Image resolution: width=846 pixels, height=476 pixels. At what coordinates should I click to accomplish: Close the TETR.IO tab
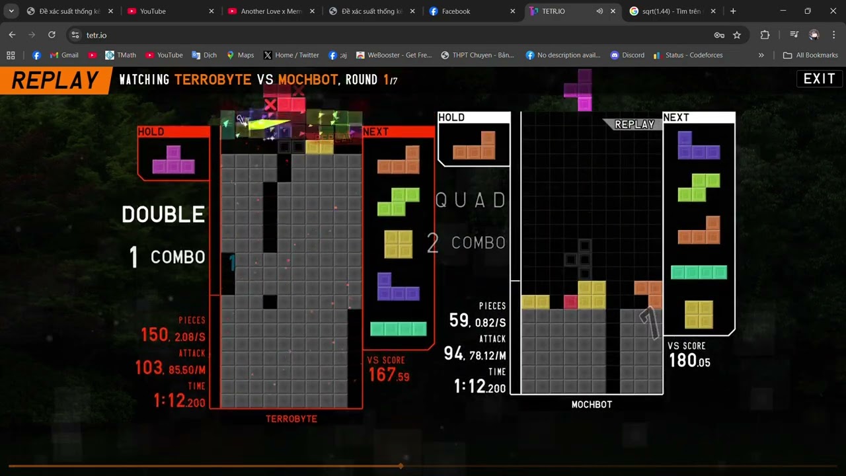click(x=613, y=11)
